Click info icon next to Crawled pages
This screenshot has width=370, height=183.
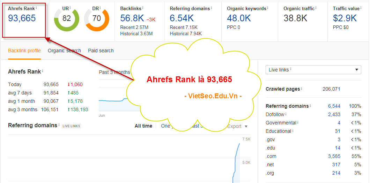tap(302, 88)
